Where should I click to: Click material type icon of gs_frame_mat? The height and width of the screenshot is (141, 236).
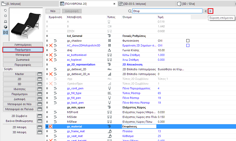point(110,131)
